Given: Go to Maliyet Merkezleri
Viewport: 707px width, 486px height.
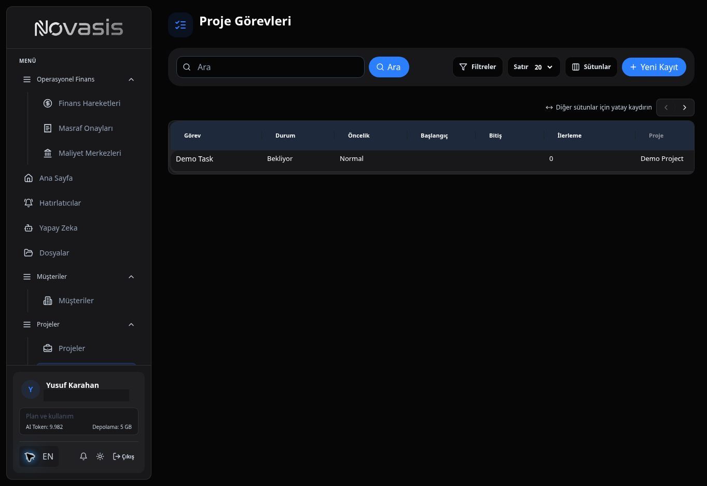Looking at the screenshot, I should click(x=86, y=153).
